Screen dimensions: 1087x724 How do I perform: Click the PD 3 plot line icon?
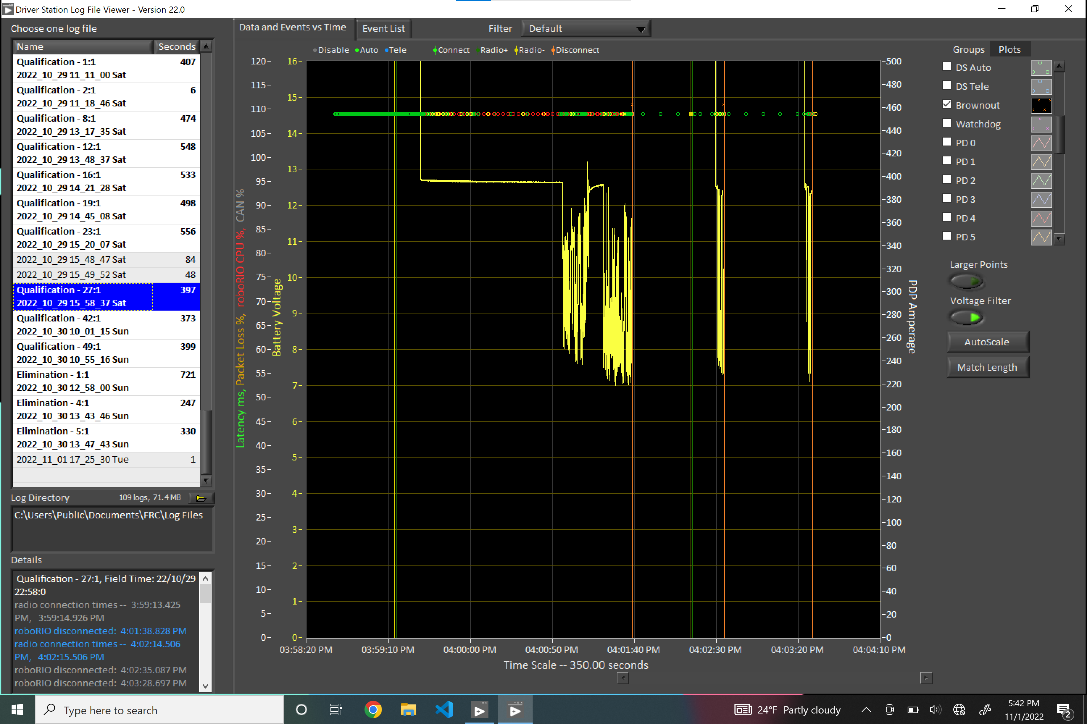pos(1041,199)
